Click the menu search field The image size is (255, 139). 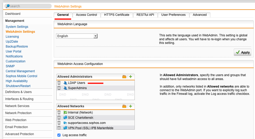click(x=29, y=6)
